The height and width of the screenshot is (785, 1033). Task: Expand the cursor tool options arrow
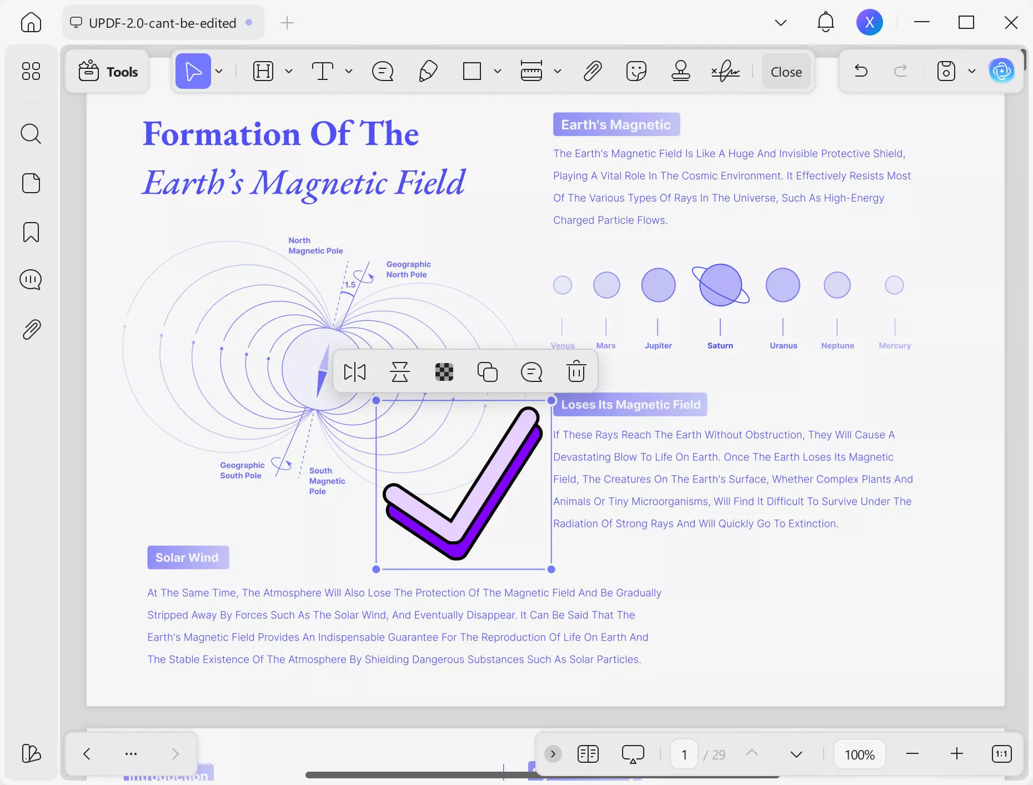pyautogui.click(x=219, y=71)
